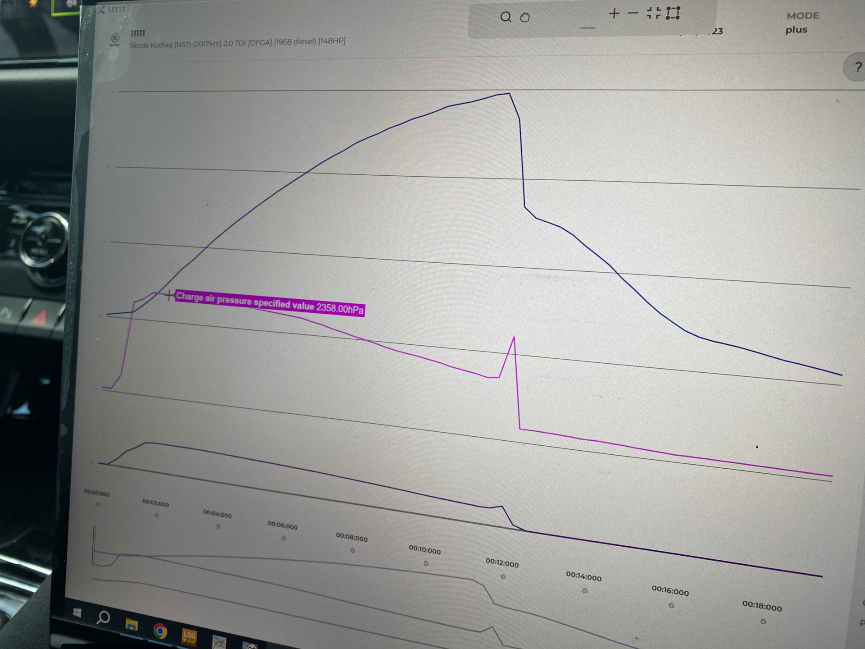Click the region selection box icon
Screen dimensions: 865x649
click(x=673, y=13)
